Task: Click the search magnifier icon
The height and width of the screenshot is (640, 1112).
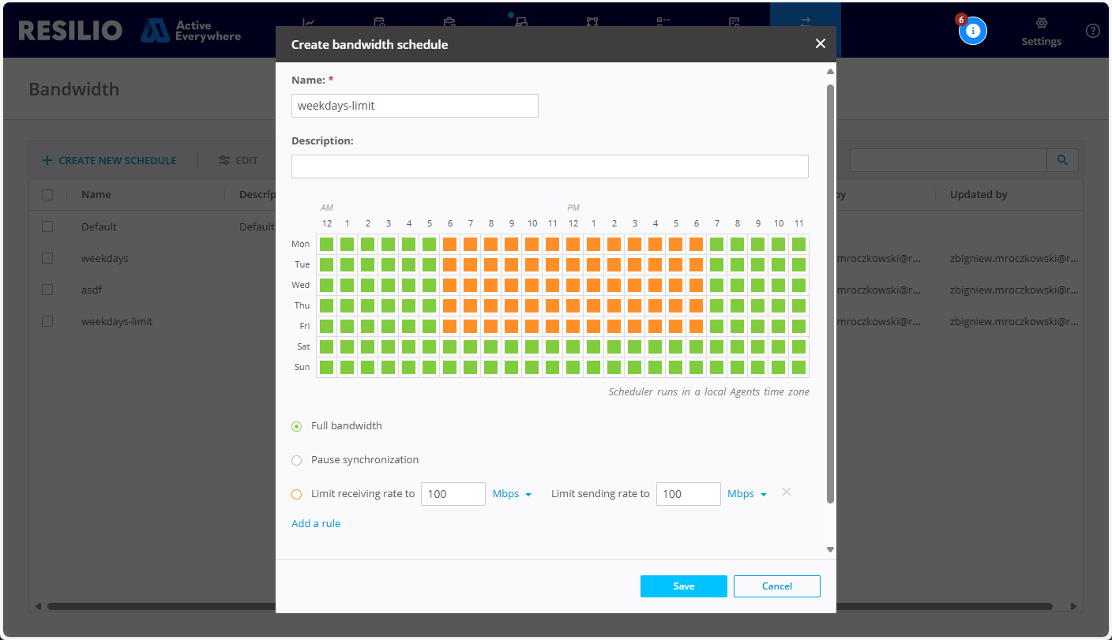Action: 1062,160
